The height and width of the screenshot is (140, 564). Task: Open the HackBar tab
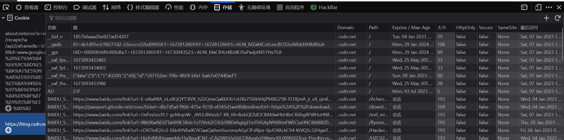pos(324,7)
